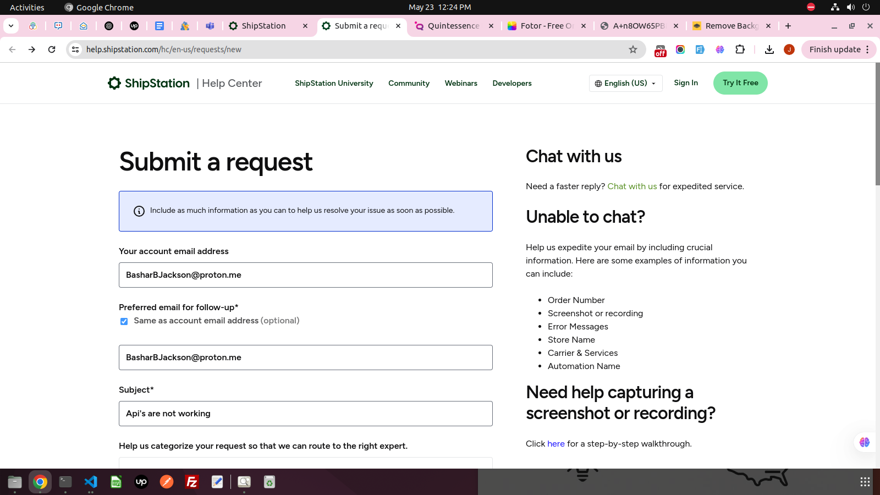Show all applications grid

[865, 482]
